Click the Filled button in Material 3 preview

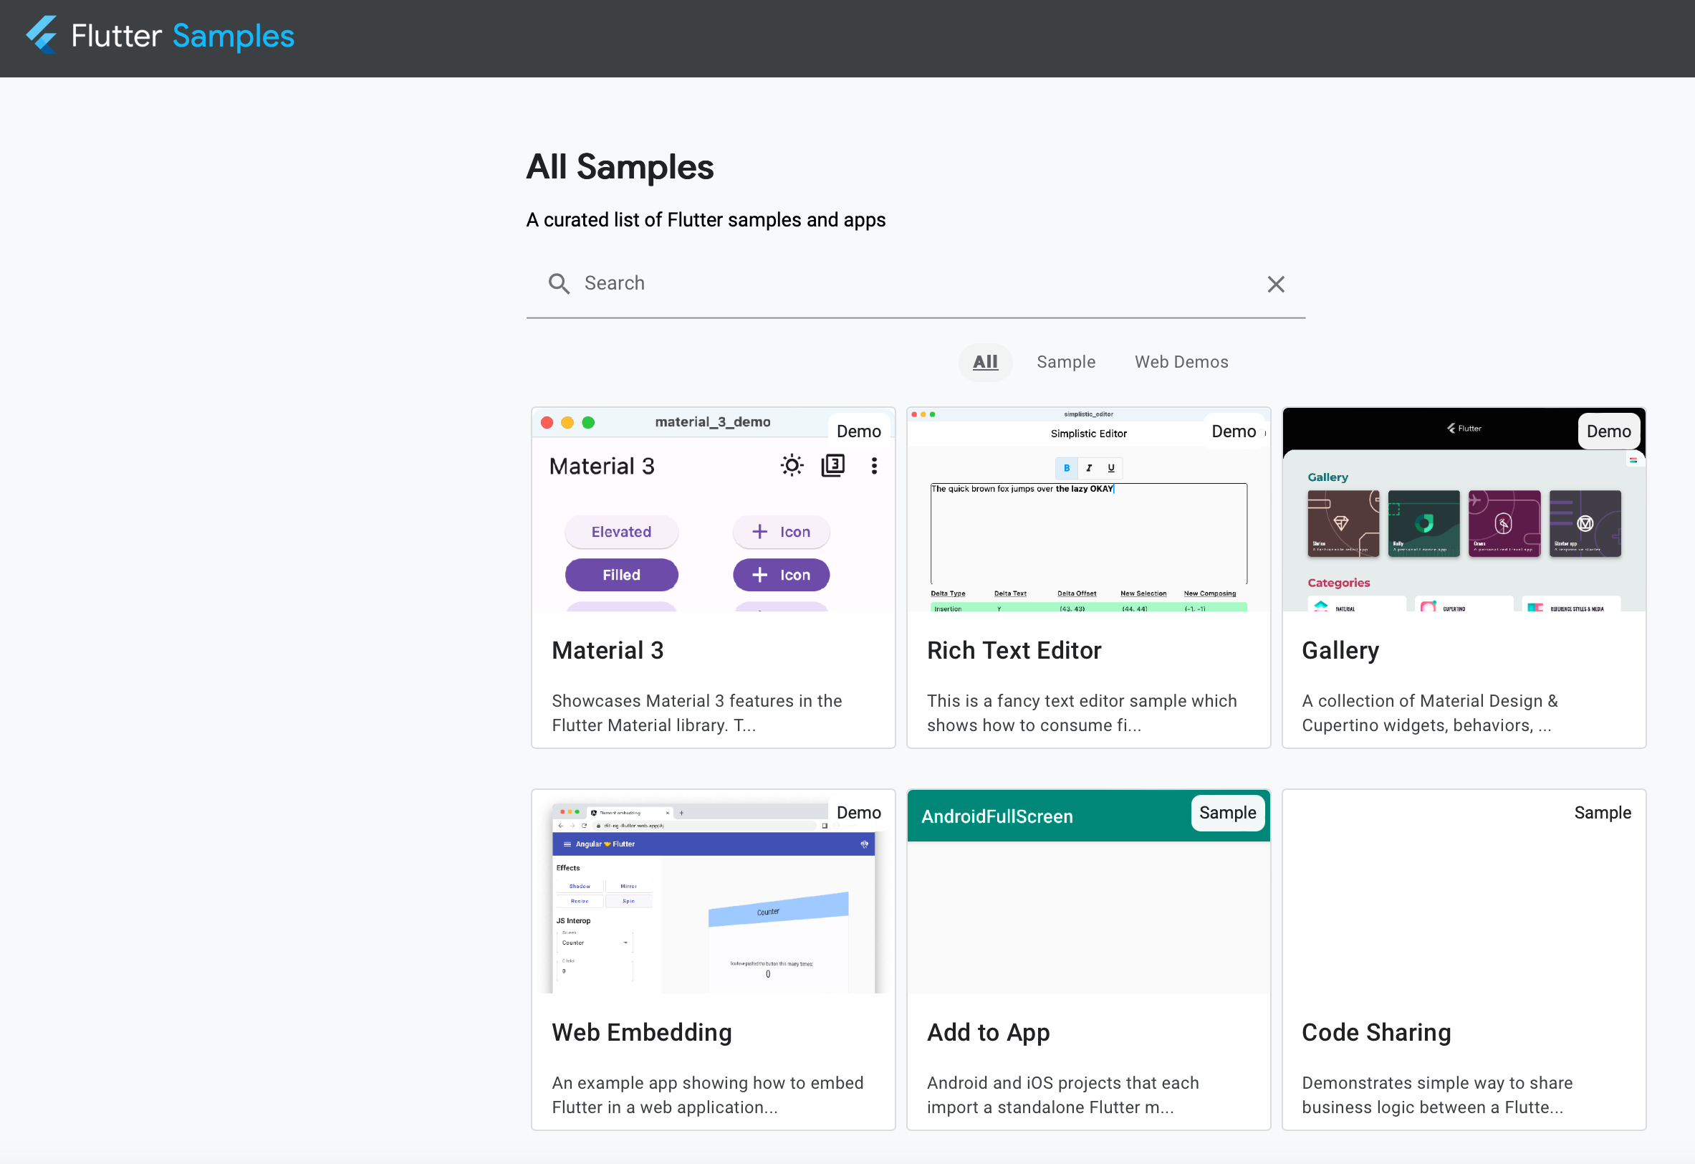[x=621, y=574]
